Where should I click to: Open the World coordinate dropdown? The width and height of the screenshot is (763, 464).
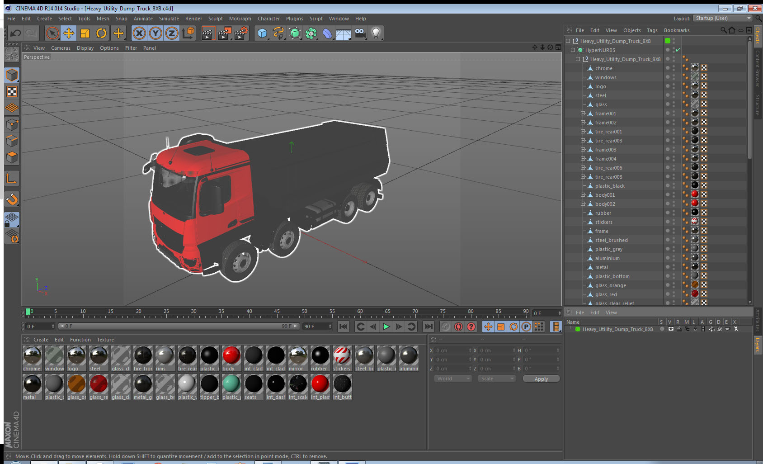[x=453, y=379]
